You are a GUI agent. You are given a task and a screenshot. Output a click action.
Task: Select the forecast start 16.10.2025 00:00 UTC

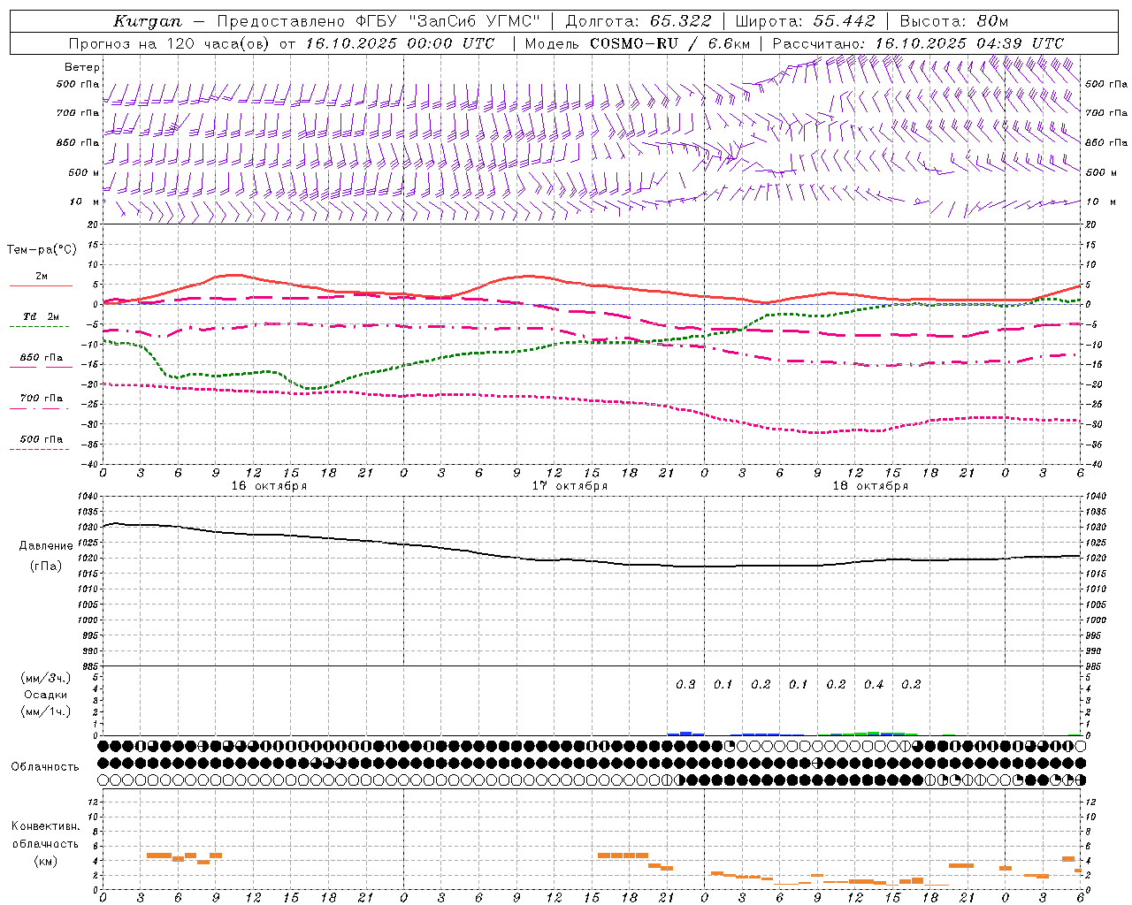pos(401,43)
